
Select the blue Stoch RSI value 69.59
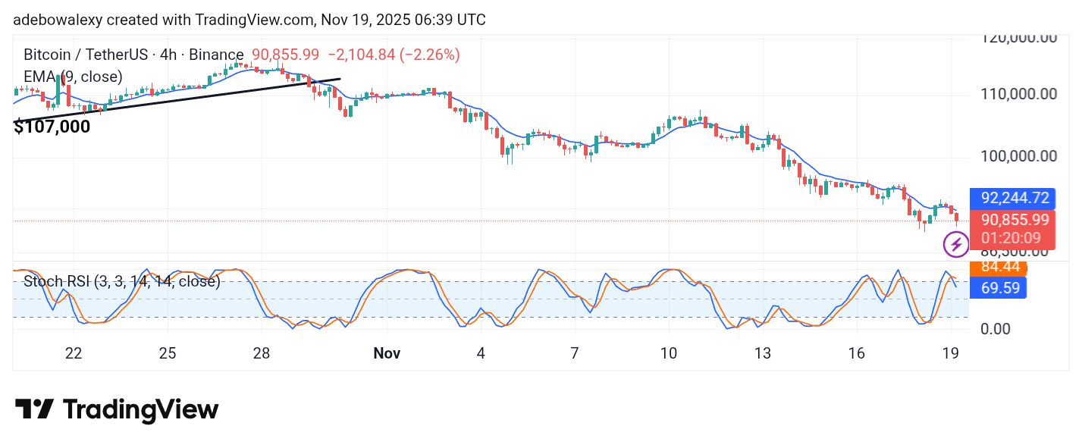pos(999,288)
